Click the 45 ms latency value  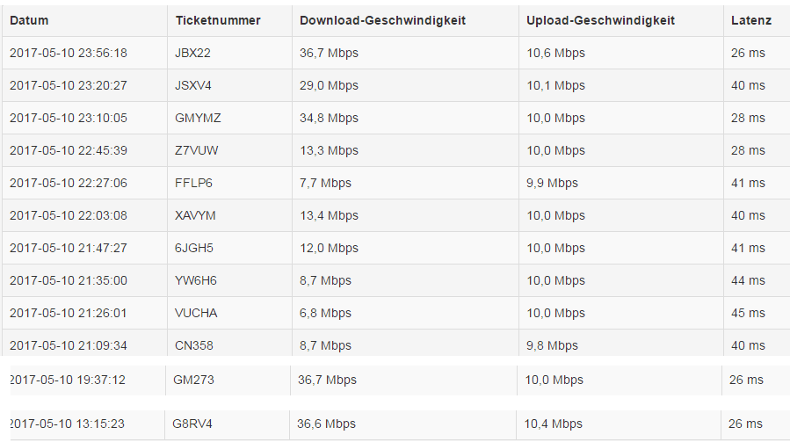pyautogui.click(x=748, y=313)
